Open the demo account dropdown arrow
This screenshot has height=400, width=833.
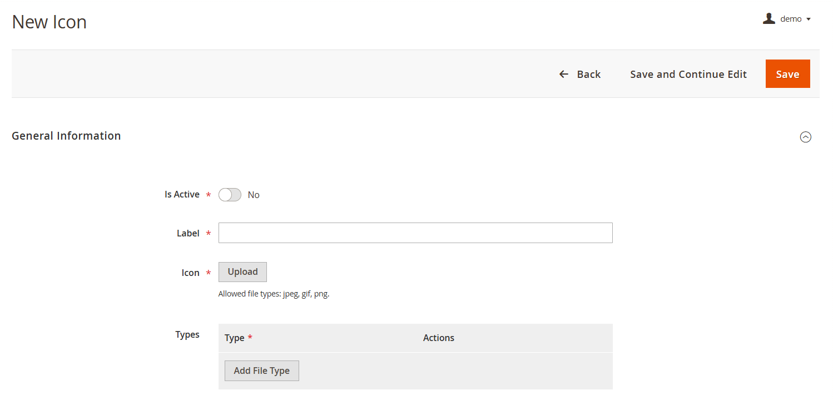point(808,19)
